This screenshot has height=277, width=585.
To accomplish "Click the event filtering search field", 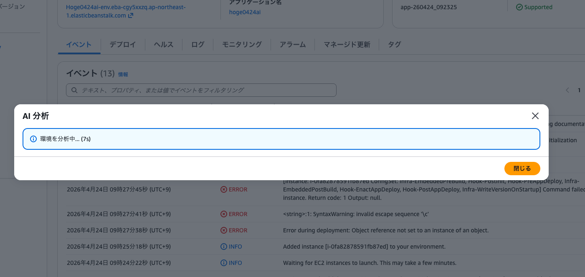I will click(200, 90).
